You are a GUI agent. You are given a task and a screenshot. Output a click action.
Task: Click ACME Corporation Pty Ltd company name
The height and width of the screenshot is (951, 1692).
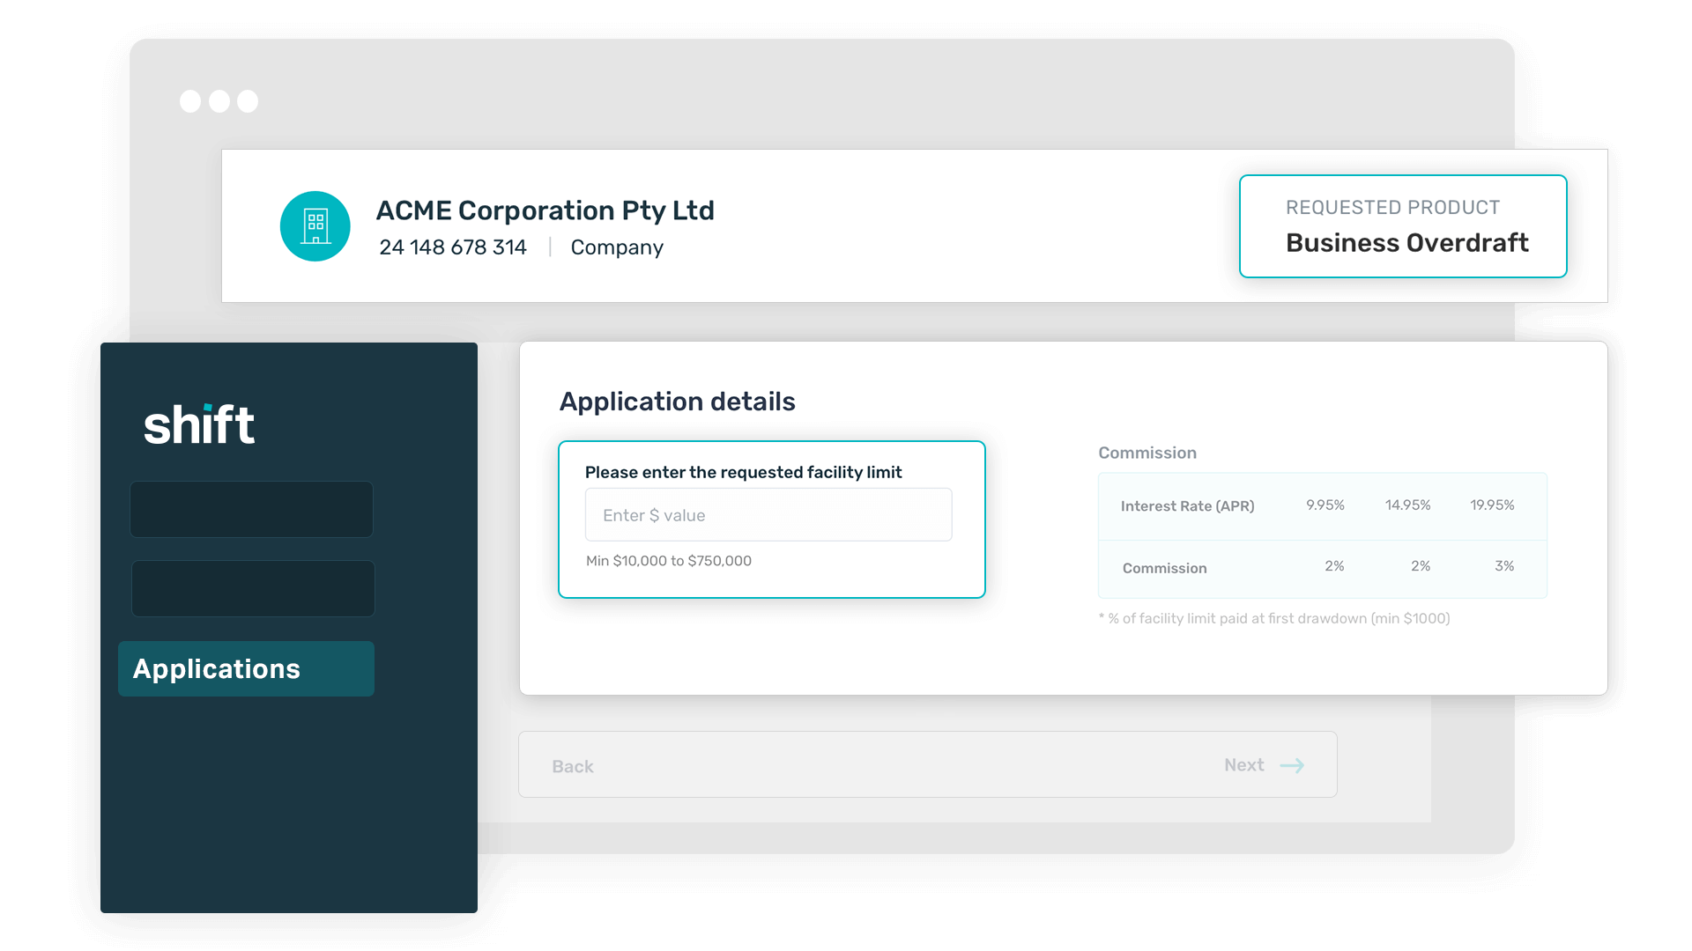545,210
